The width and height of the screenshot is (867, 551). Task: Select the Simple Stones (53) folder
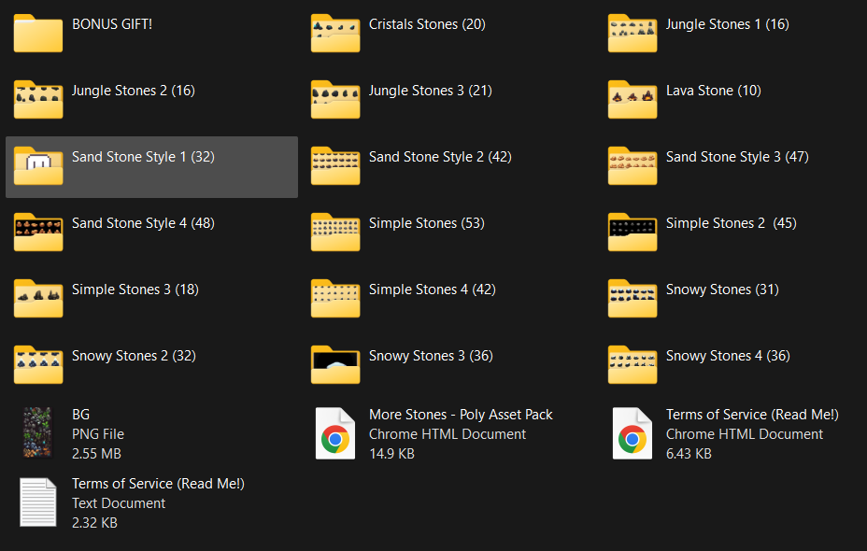point(398,233)
